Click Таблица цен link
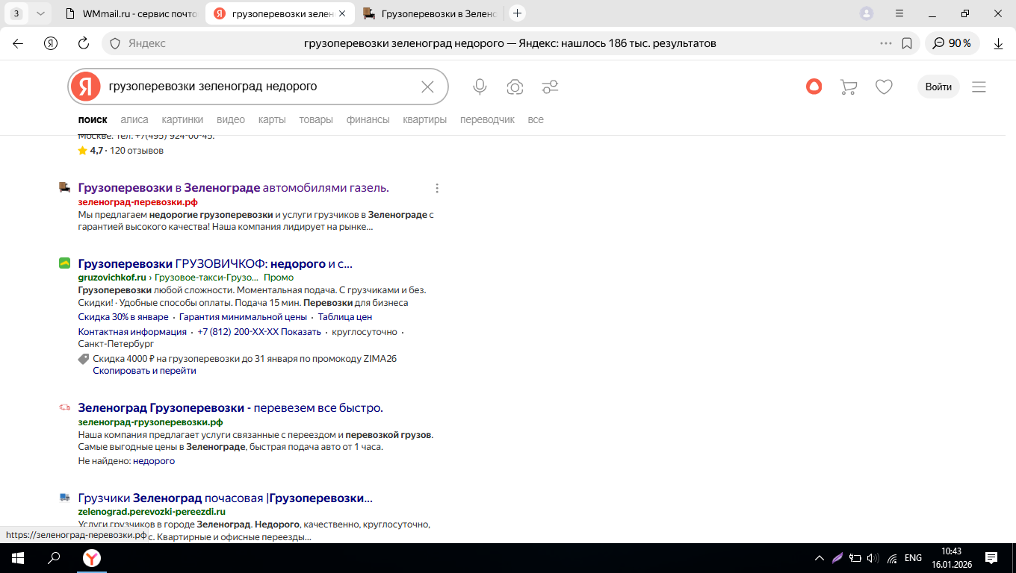The width and height of the screenshot is (1016, 573). pyautogui.click(x=345, y=317)
